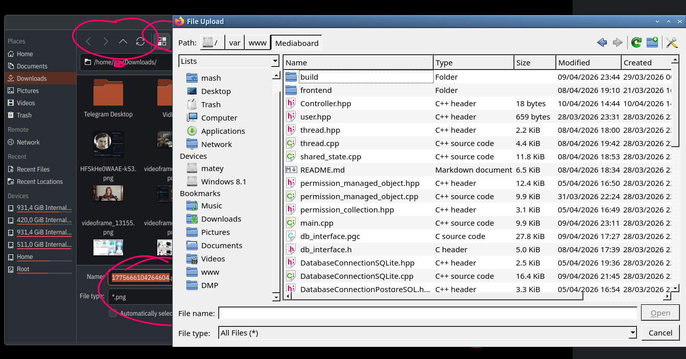Viewport: 686px width, 359px height.
Task: Click the README.md markdown file icon
Action: pos(291,170)
